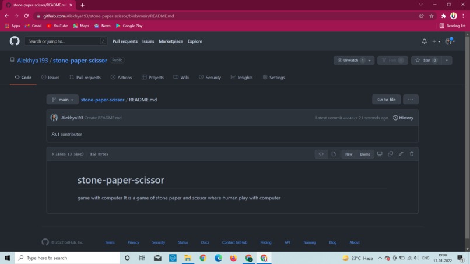Open stone-paper-scissor breadcrumb link
This screenshot has width=470, height=264.
coord(103,100)
